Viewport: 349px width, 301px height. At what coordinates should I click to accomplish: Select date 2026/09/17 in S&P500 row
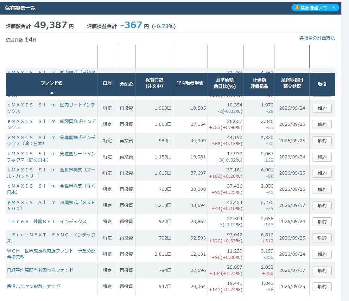[292, 205]
